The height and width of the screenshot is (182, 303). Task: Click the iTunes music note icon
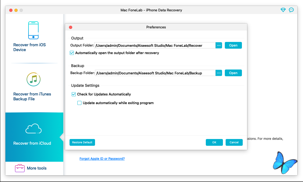[33, 79]
